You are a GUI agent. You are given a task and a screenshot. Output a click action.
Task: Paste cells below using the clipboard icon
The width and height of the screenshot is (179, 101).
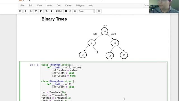(41, 11)
